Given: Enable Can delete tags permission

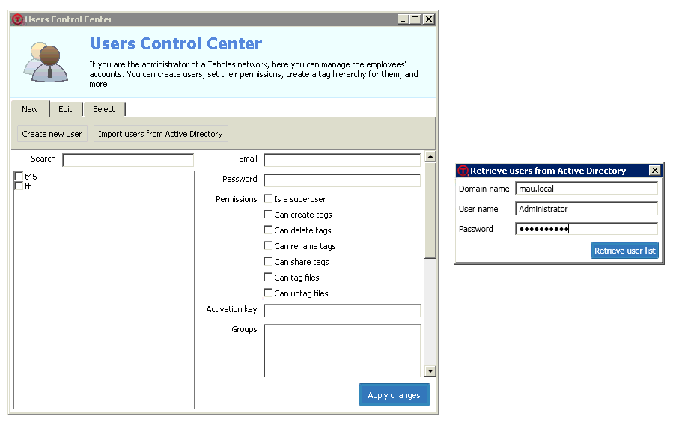Looking at the screenshot, I should tap(268, 230).
